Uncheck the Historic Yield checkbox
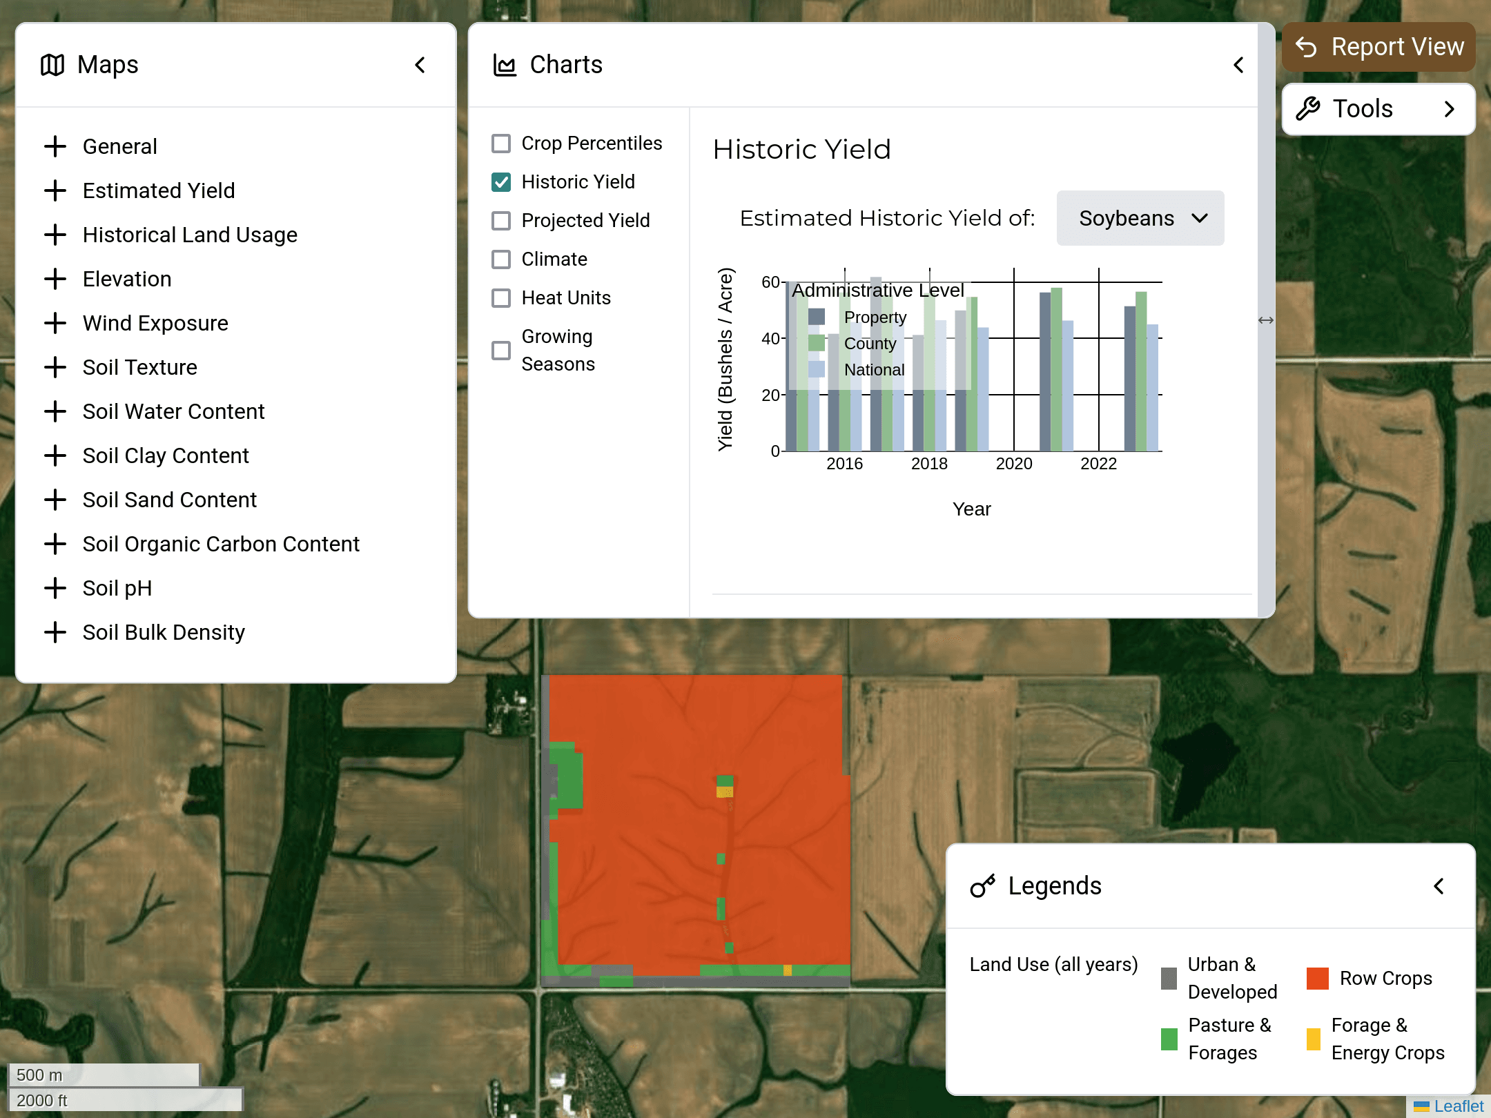This screenshot has width=1491, height=1118. tap(501, 182)
